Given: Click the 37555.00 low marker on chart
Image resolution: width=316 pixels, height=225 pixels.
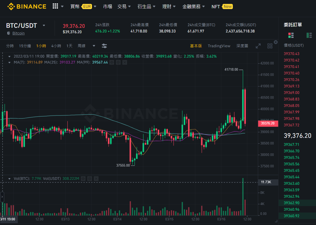Looking at the screenshot, I should 123,165.
